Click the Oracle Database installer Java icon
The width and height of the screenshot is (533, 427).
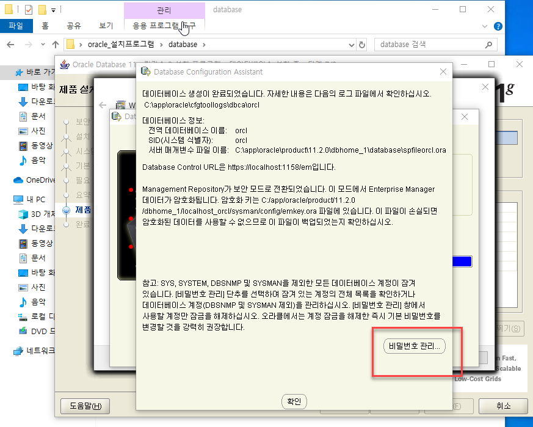[x=65, y=64]
